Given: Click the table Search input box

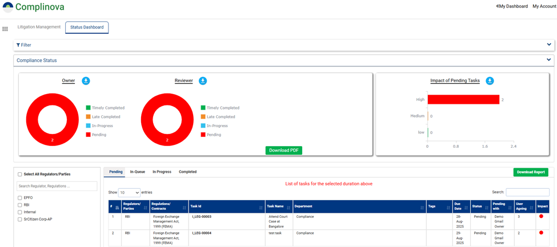Looking at the screenshot, I should (x=527, y=193).
